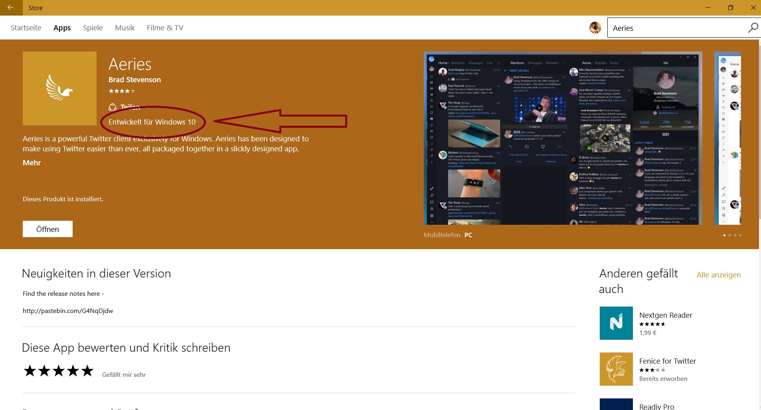The height and width of the screenshot is (410, 761).
Task: Switch to the Apps tab
Action: click(62, 28)
